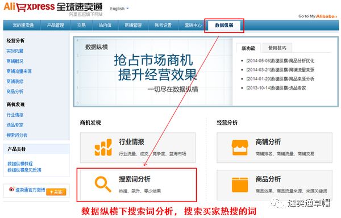The image size is (341, 218).
Task: Open 产品管理 menu tab
Action: pos(56,25)
